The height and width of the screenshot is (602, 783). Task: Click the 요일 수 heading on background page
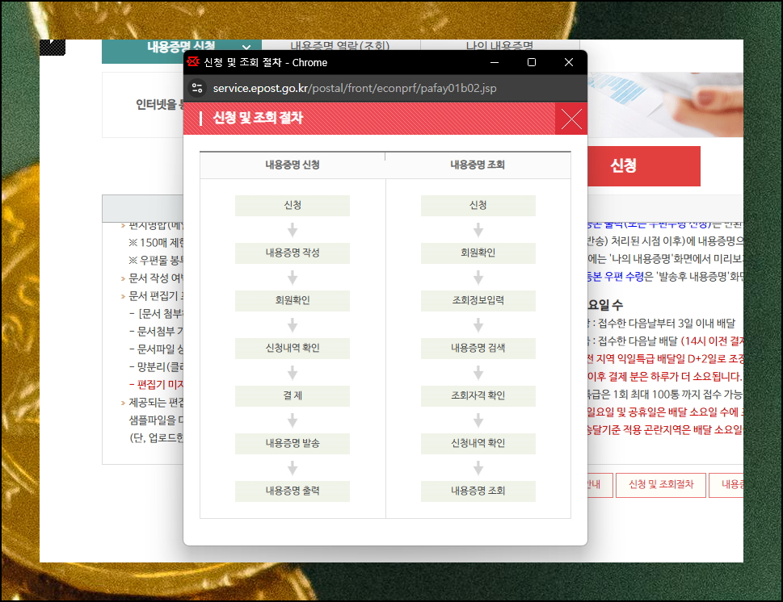pos(605,305)
